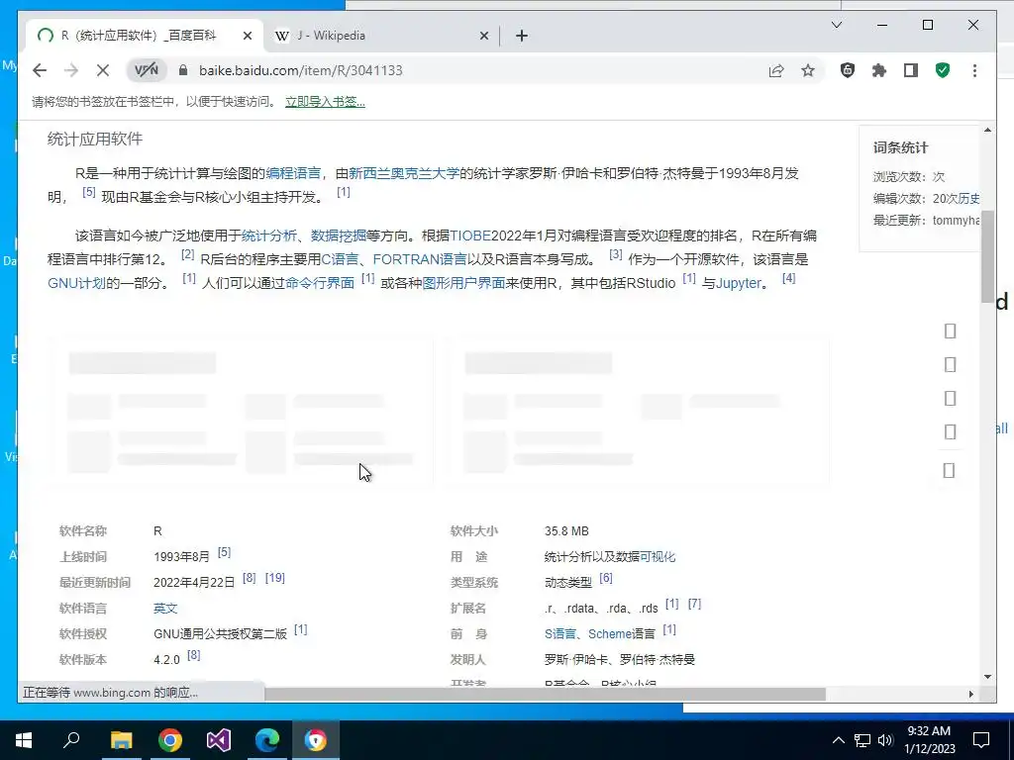Screen dimensions: 1014x760
Task: Open the 编程语言 link
Action: [293, 173]
